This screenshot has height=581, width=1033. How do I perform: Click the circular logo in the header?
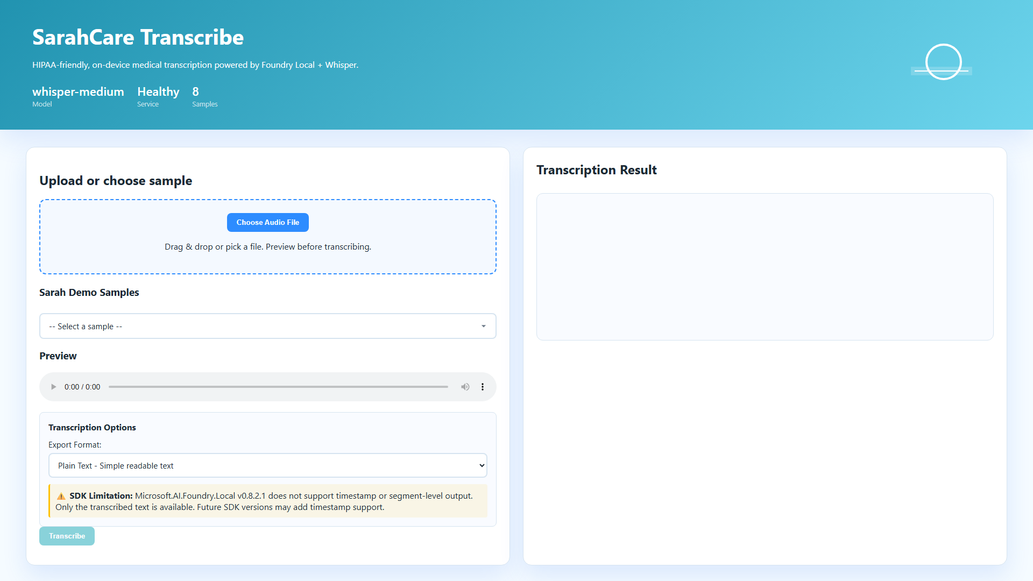tap(943, 62)
